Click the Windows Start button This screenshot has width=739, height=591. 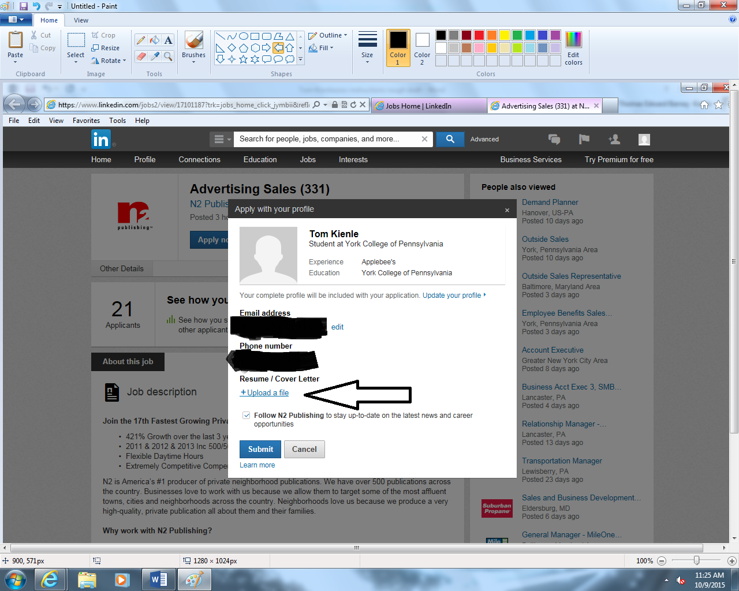[16, 579]
